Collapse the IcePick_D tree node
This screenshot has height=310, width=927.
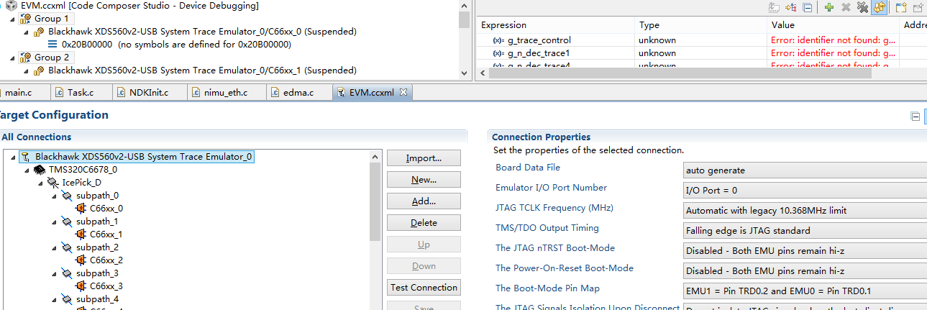(x=41, y=183)
